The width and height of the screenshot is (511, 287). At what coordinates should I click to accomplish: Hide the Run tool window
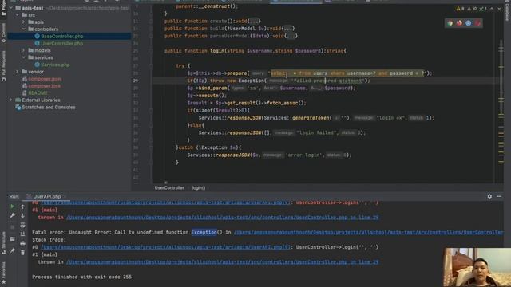pos(499,196)
